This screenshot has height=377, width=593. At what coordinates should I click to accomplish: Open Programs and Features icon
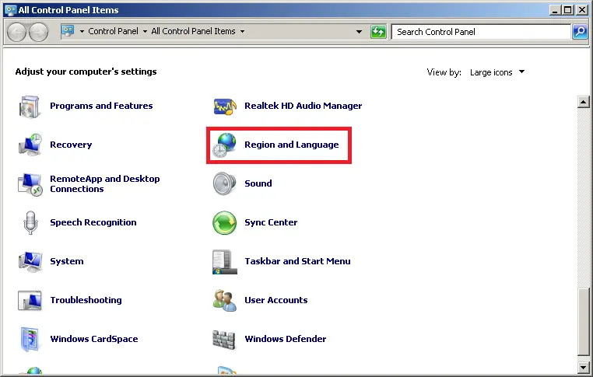(29, 106)
